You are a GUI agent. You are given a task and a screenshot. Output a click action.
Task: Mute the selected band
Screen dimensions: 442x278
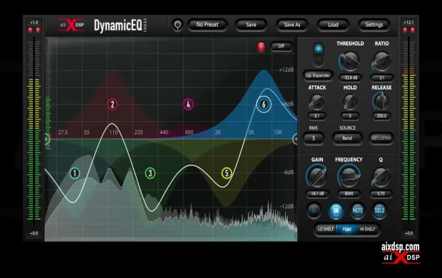click(x=358, y=210)
